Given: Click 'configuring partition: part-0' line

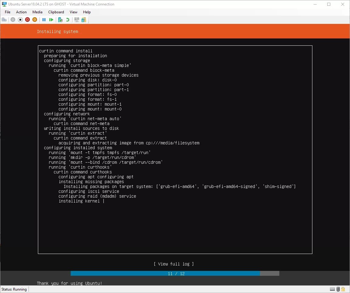Looking at the screenshot, I should [x=93, y=85].
